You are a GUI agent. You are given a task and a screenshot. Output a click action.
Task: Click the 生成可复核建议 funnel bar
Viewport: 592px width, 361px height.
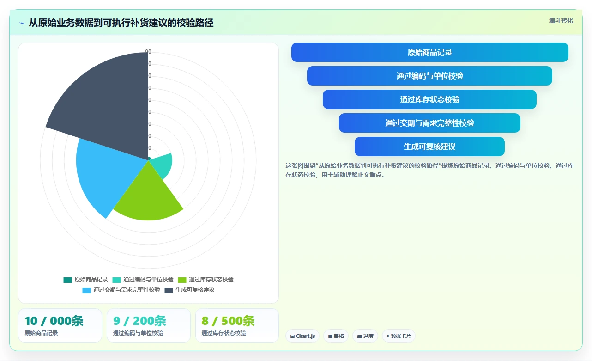point(429,147)
